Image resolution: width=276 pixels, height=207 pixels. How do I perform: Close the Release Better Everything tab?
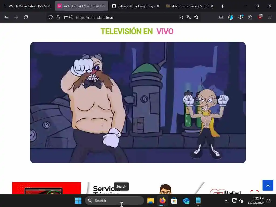coord(158,6)
